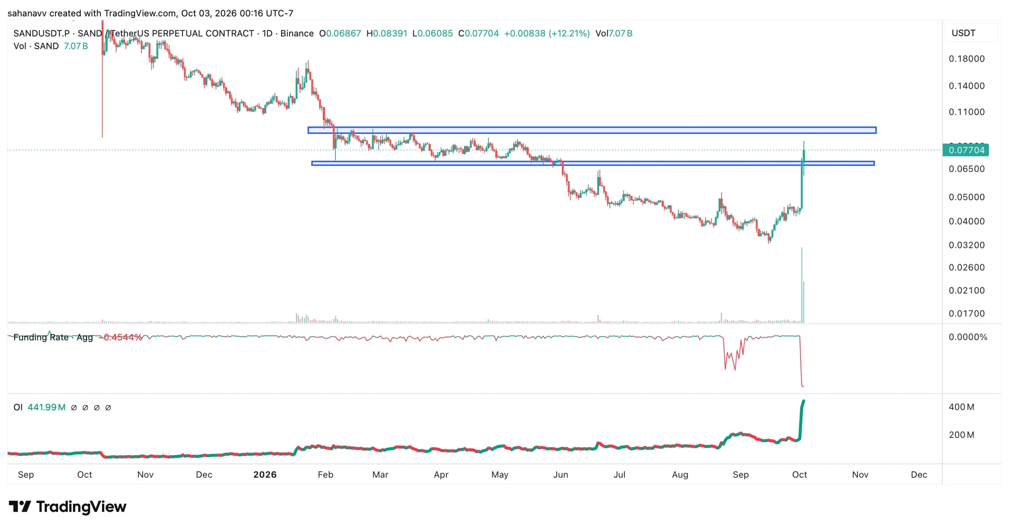The width and height of the screenshot is (1009, 529).
Task: Select the USDT currency label
Action: (963, 33)
